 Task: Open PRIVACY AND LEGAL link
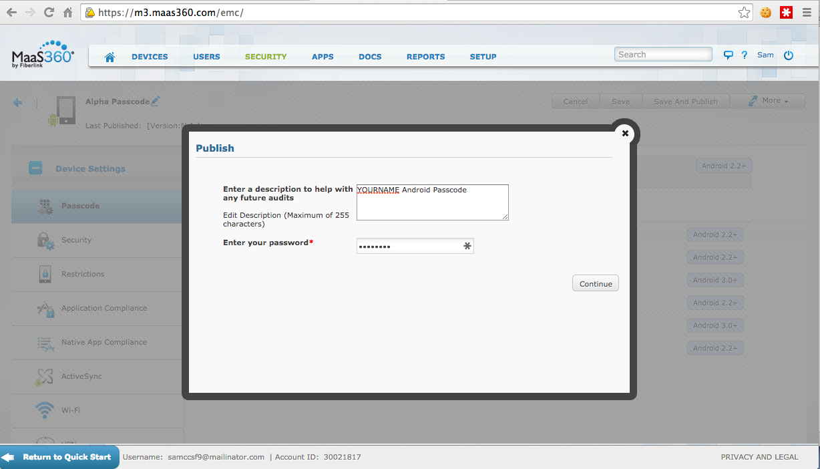click(x=759, y=457)
